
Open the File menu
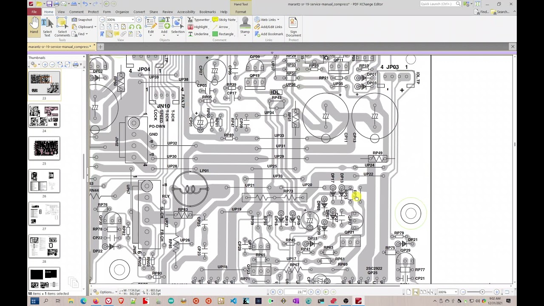coord(34,12)
